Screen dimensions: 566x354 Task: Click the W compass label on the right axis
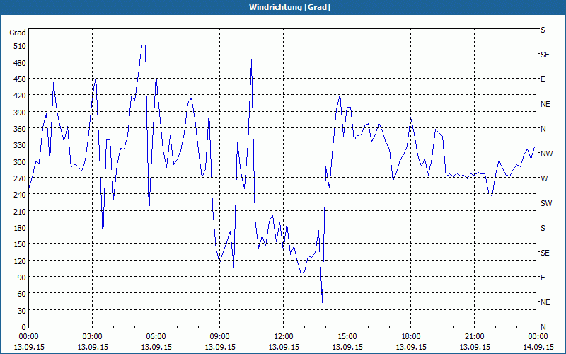point(544,178)
